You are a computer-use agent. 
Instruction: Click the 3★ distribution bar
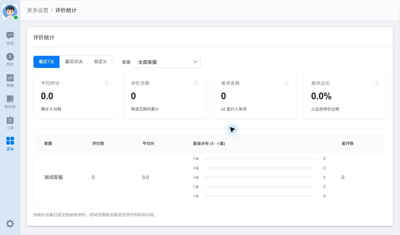(259, 177)
